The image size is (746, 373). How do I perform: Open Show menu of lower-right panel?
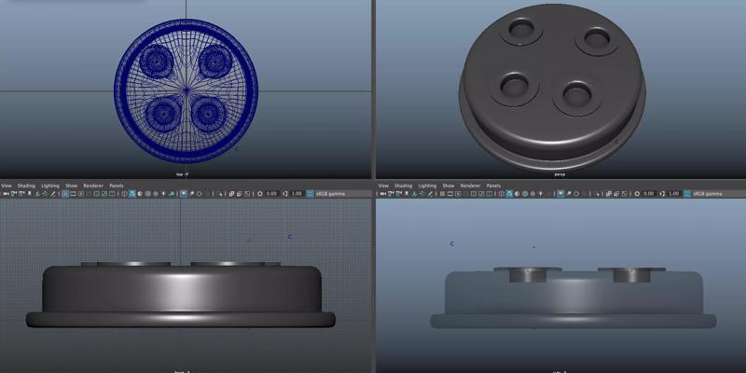449,186
